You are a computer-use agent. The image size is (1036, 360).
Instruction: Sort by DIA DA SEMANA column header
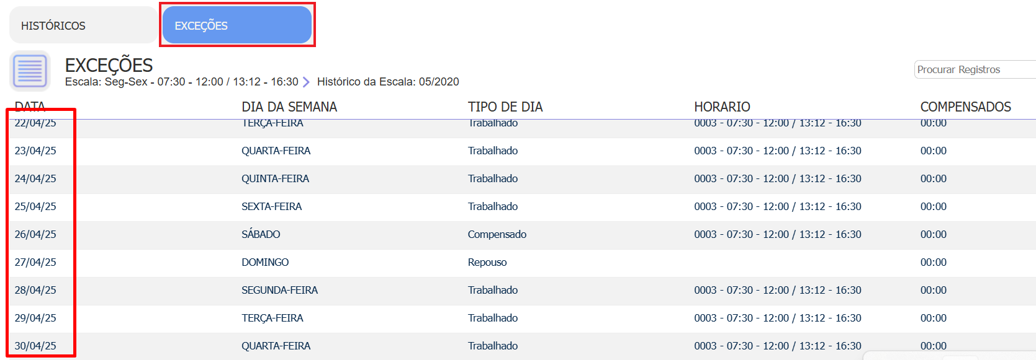pos(289,107)
